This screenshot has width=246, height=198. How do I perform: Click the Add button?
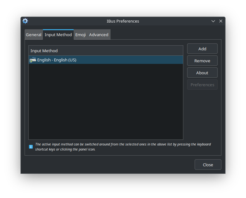pyautogui.click(x=202, y=49)
